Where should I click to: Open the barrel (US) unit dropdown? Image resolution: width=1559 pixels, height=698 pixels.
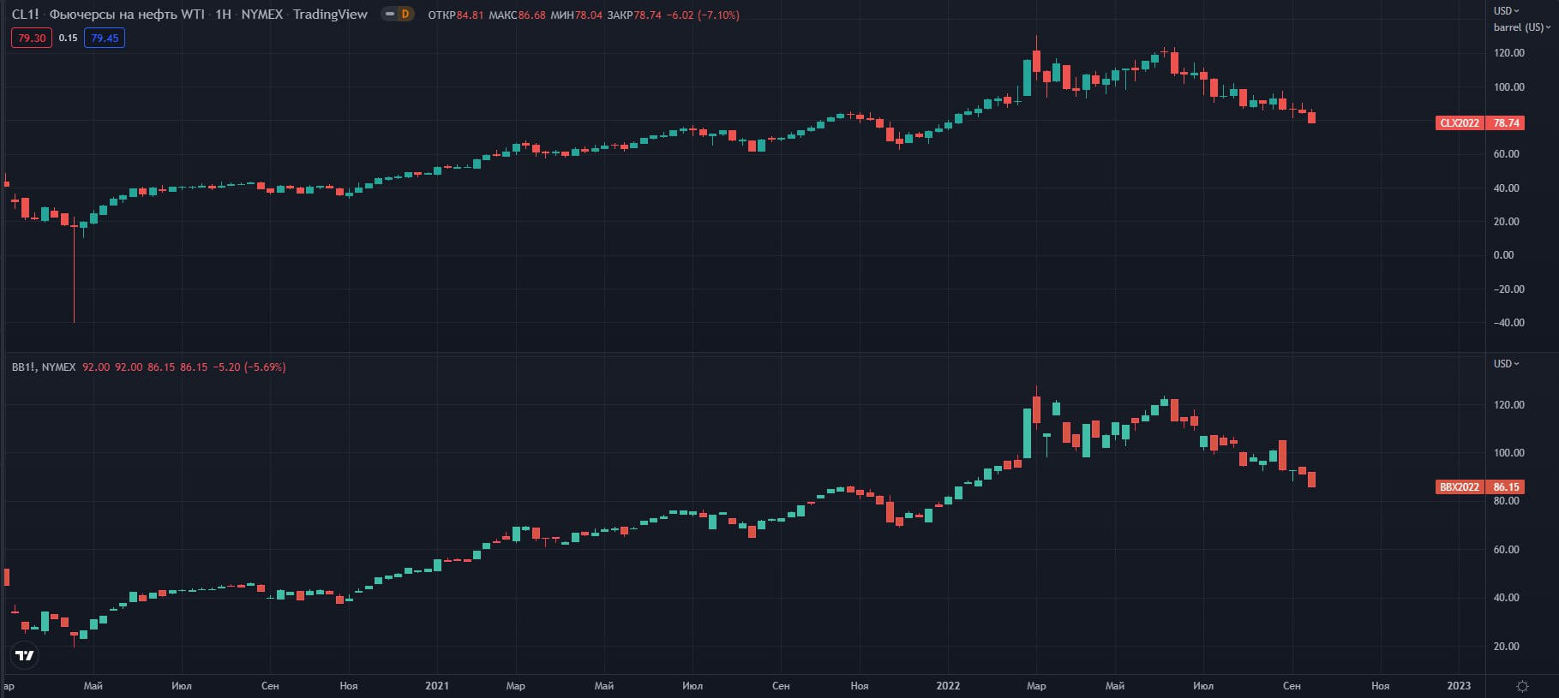[1521, 27]
